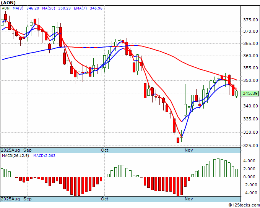This screenshot has height=208, width=260.
Task: Click the 360.00 price axis label
Action: coord(250,56)
